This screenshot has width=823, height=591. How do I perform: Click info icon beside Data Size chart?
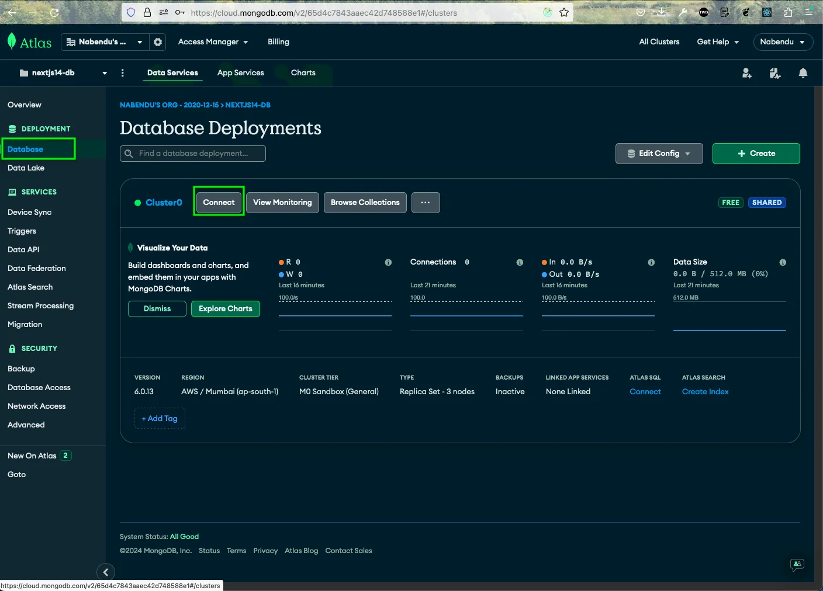click(783, 262)
